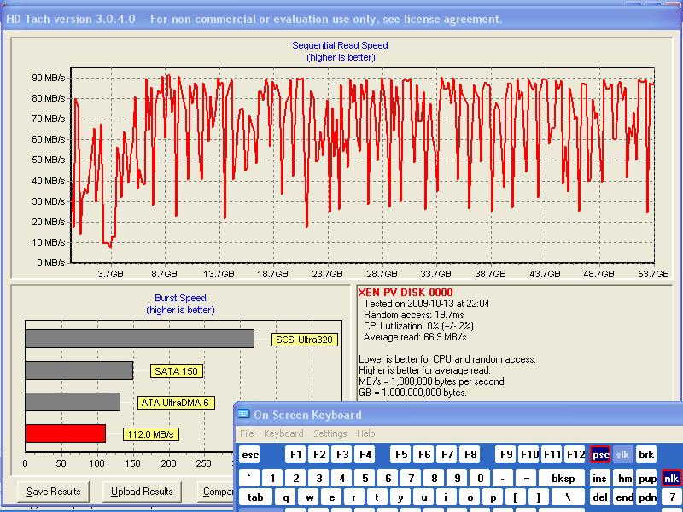
Task: Click the red 112.0 MB/s burst speed bar
Action: pos(66,433)
